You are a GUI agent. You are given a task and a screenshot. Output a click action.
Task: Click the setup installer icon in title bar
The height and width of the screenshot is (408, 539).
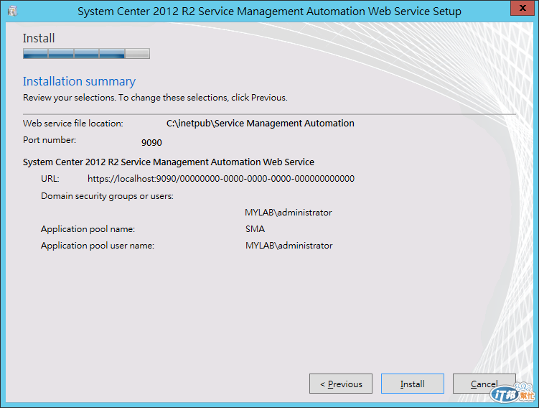[13, 11]
